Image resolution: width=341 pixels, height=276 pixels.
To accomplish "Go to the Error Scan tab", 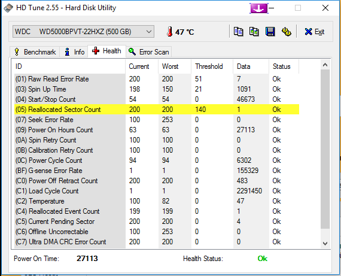I will (x=149, y=52).
